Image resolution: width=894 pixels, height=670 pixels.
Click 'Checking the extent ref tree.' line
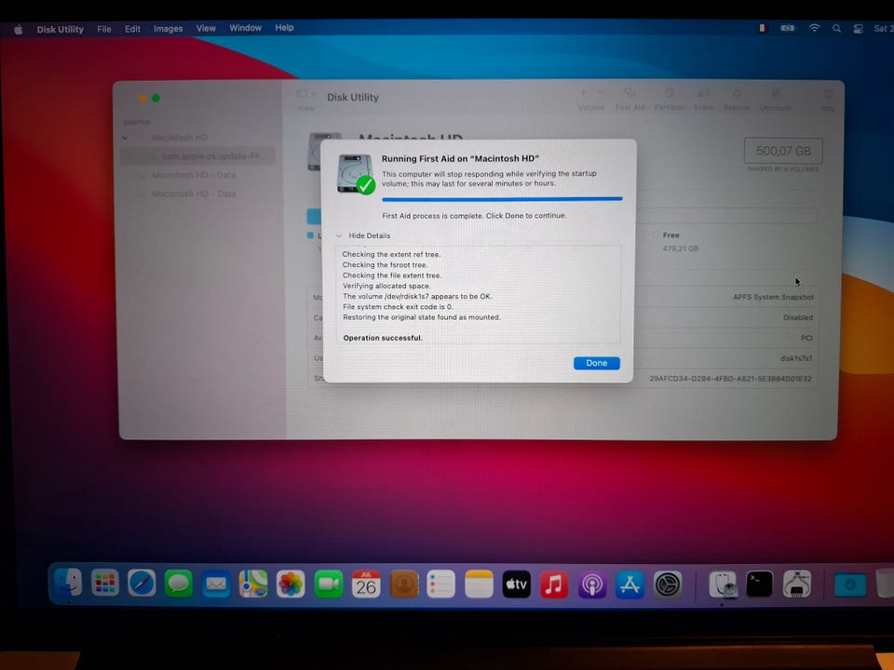tap(391, 255)
